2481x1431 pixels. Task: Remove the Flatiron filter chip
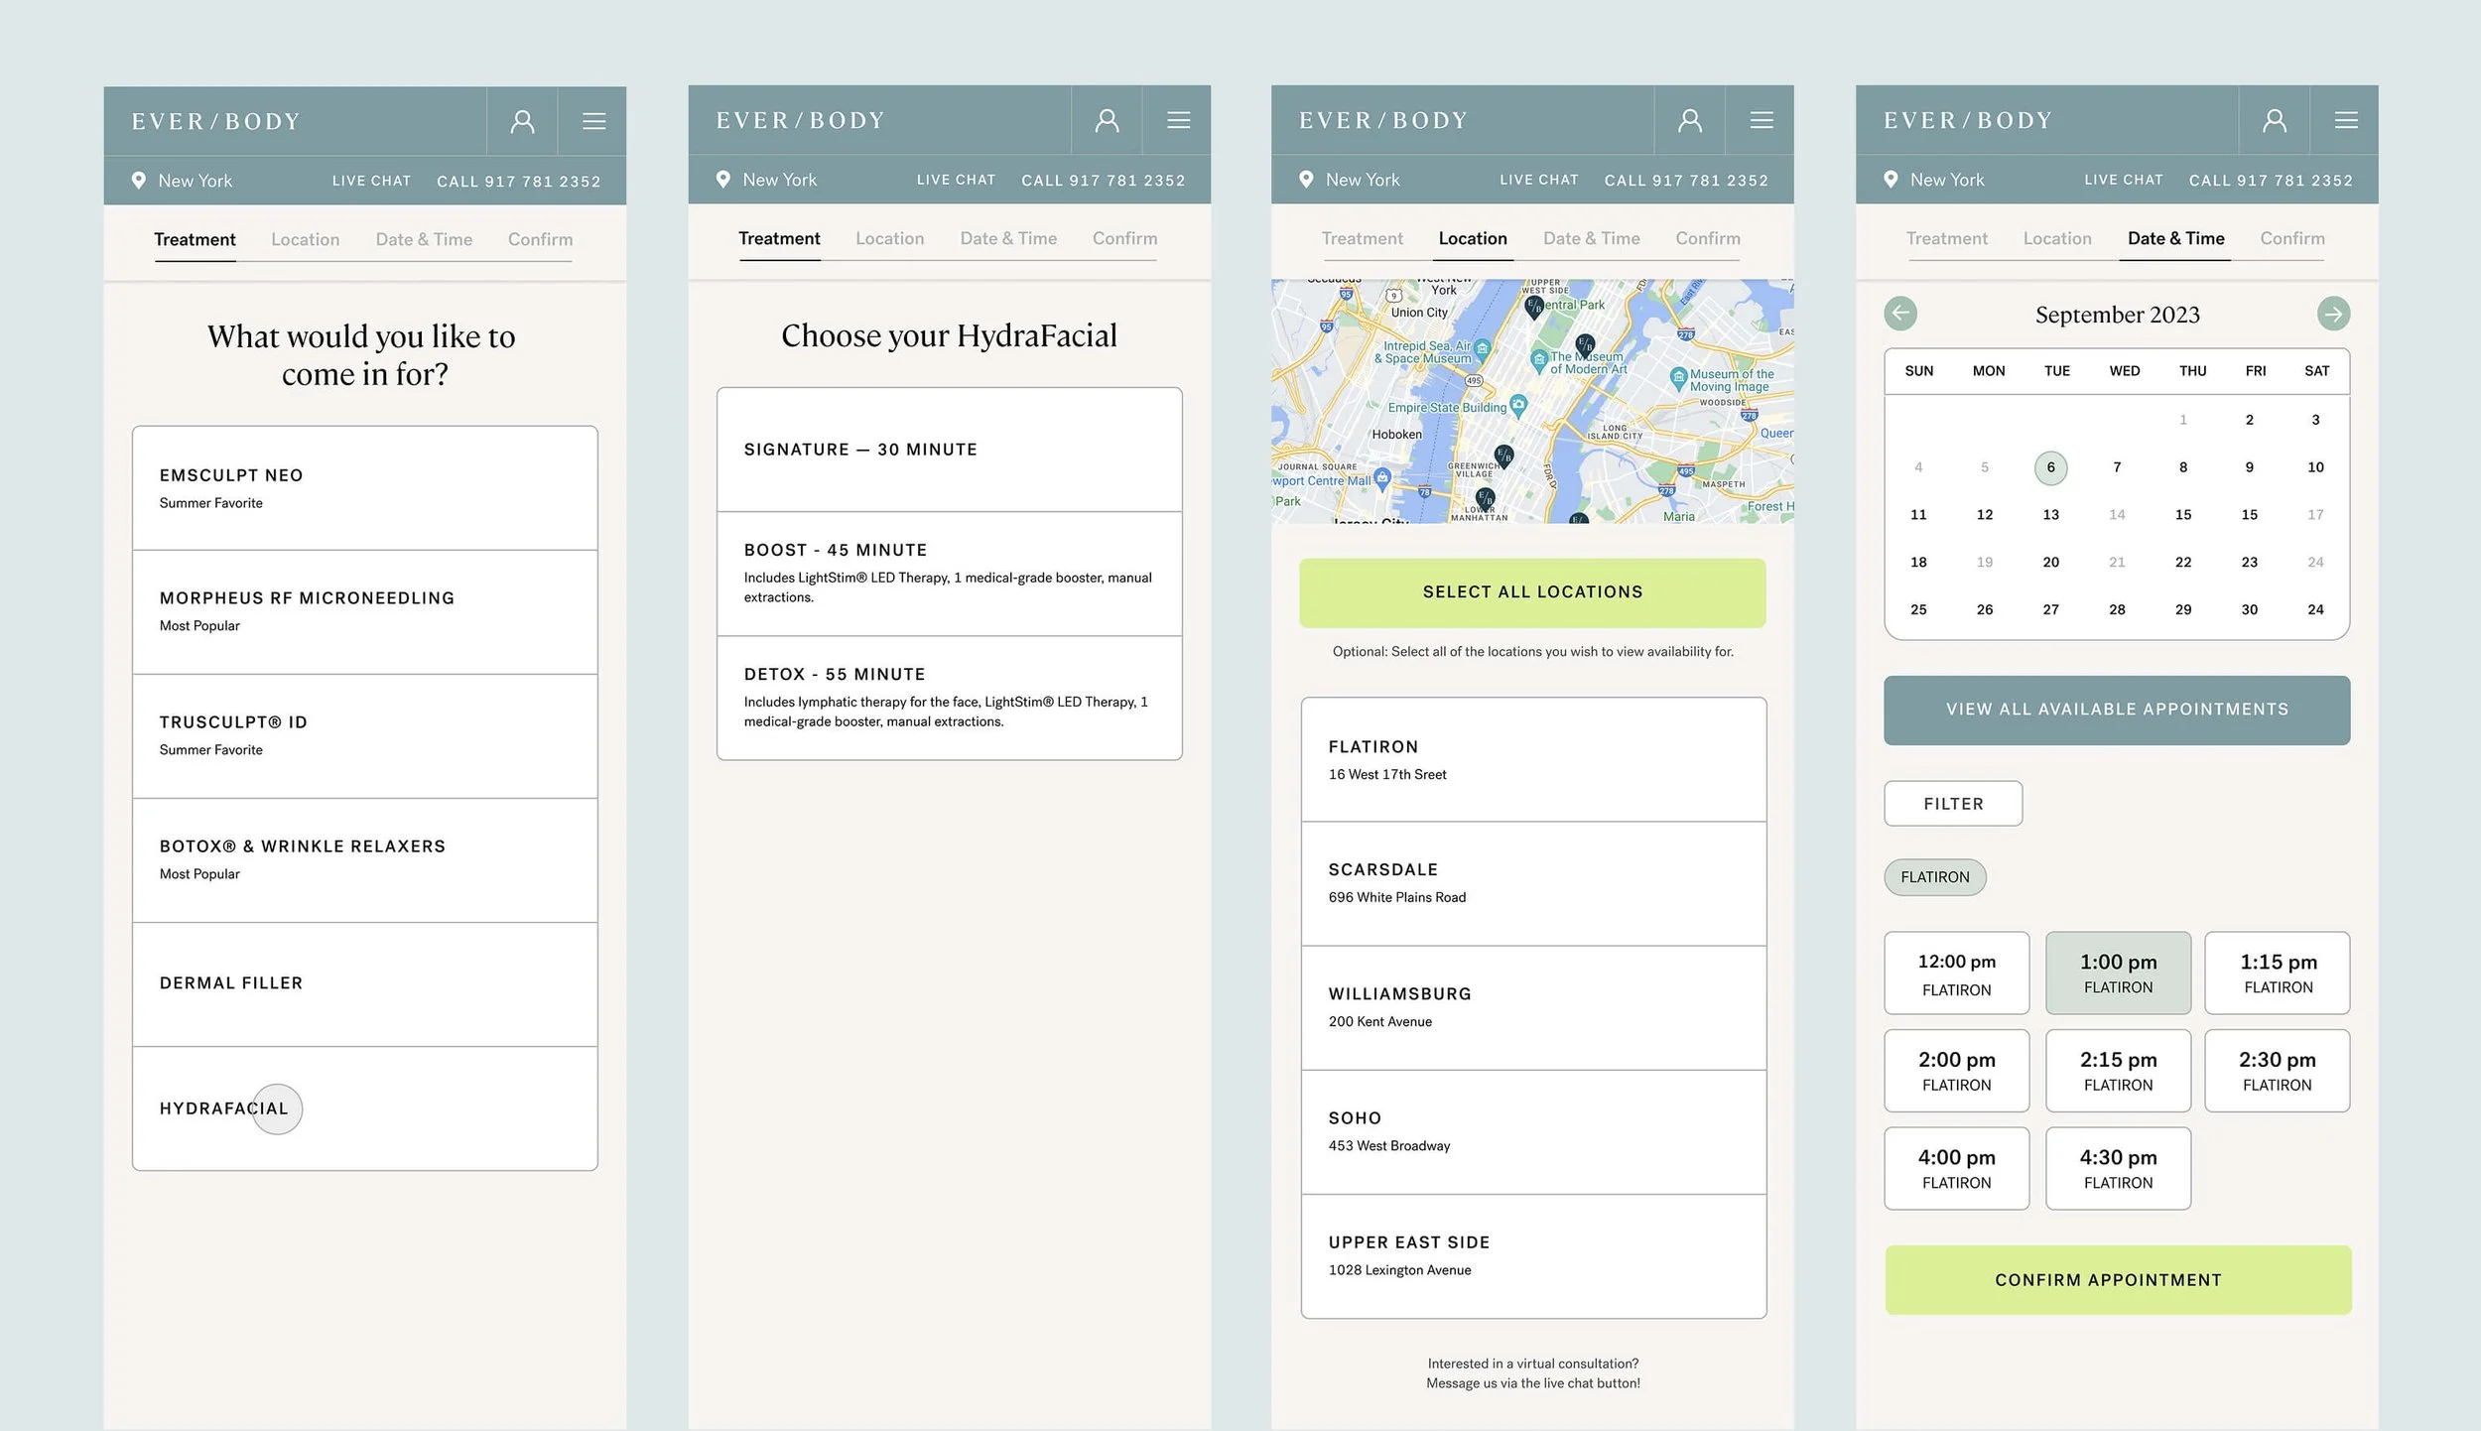point(1935,877)
